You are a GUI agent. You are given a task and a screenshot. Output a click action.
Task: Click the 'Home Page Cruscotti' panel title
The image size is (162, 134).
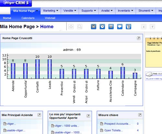coord(17,38)
